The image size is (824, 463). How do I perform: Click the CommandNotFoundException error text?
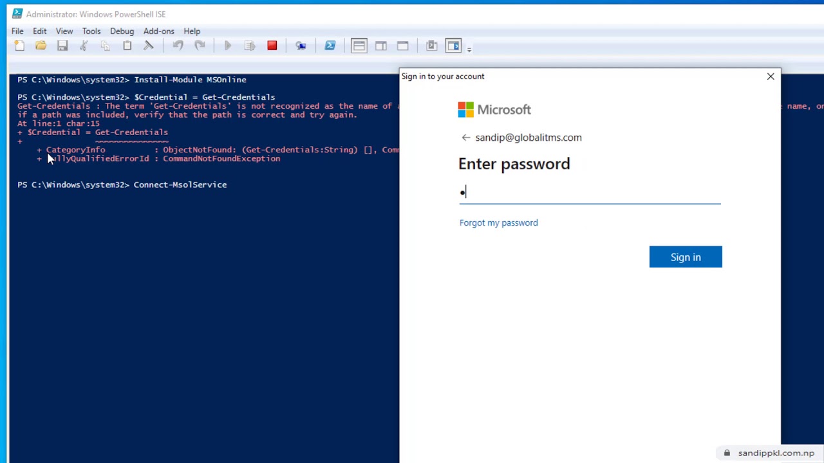click(x=221, y=158)
